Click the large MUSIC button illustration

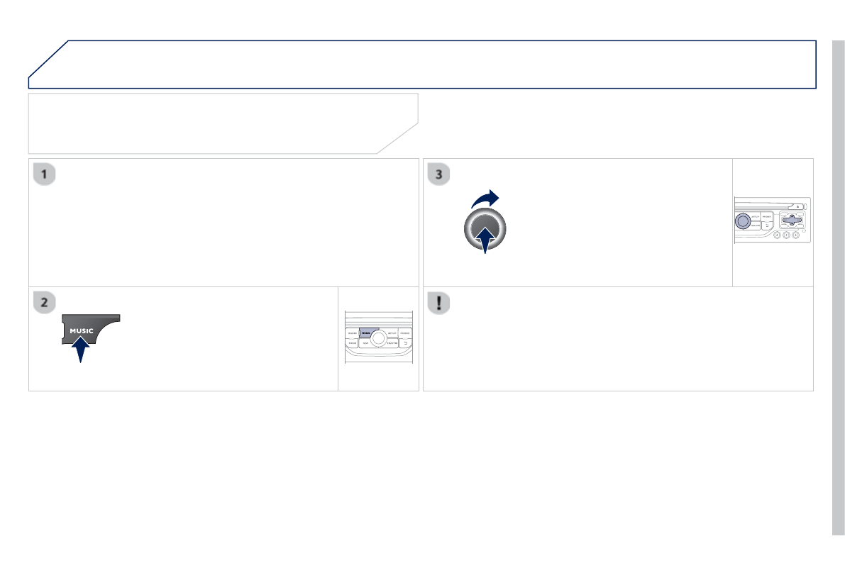91,330
